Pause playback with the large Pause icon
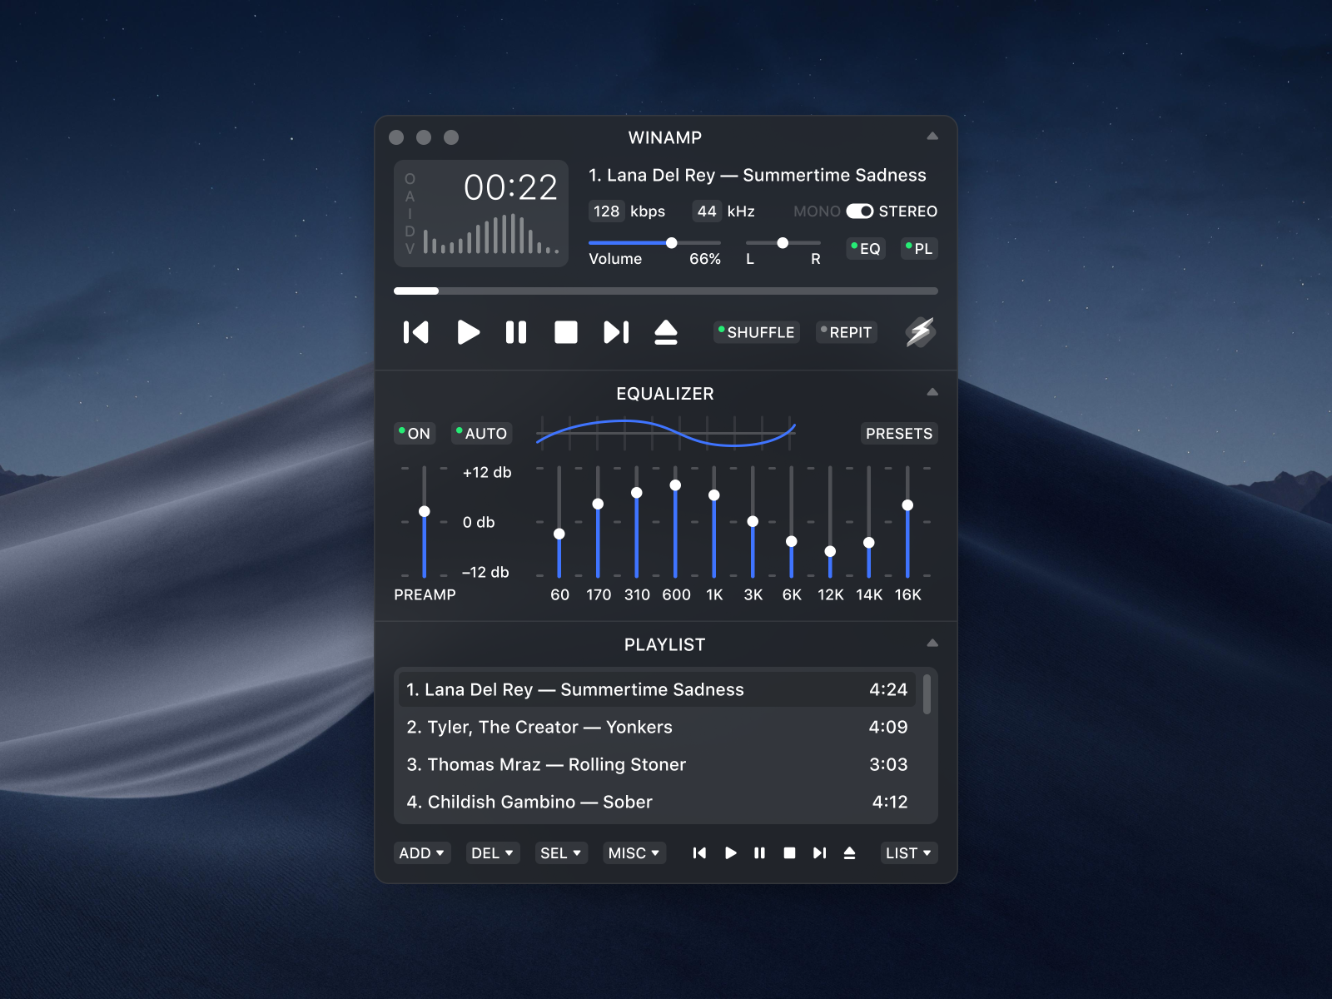 pos(516,332)
